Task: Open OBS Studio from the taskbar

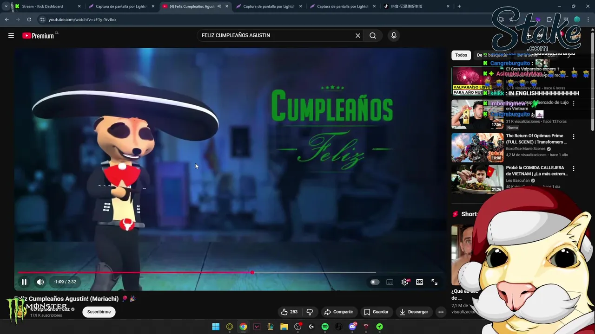Action: 298,327
